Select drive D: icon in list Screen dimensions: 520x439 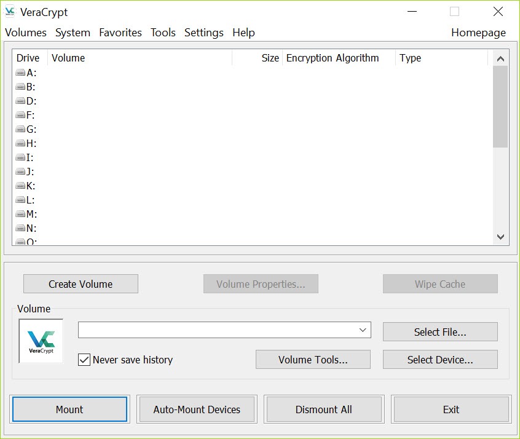coord(20,101)
